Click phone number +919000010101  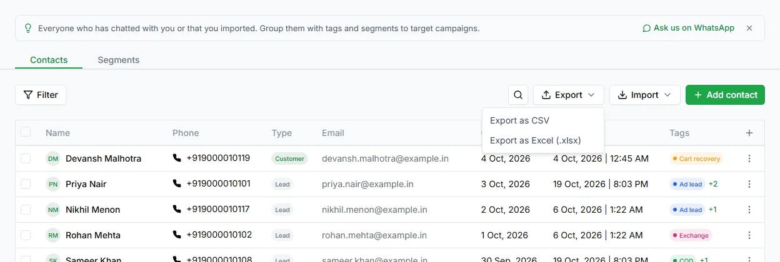[218, 183]
